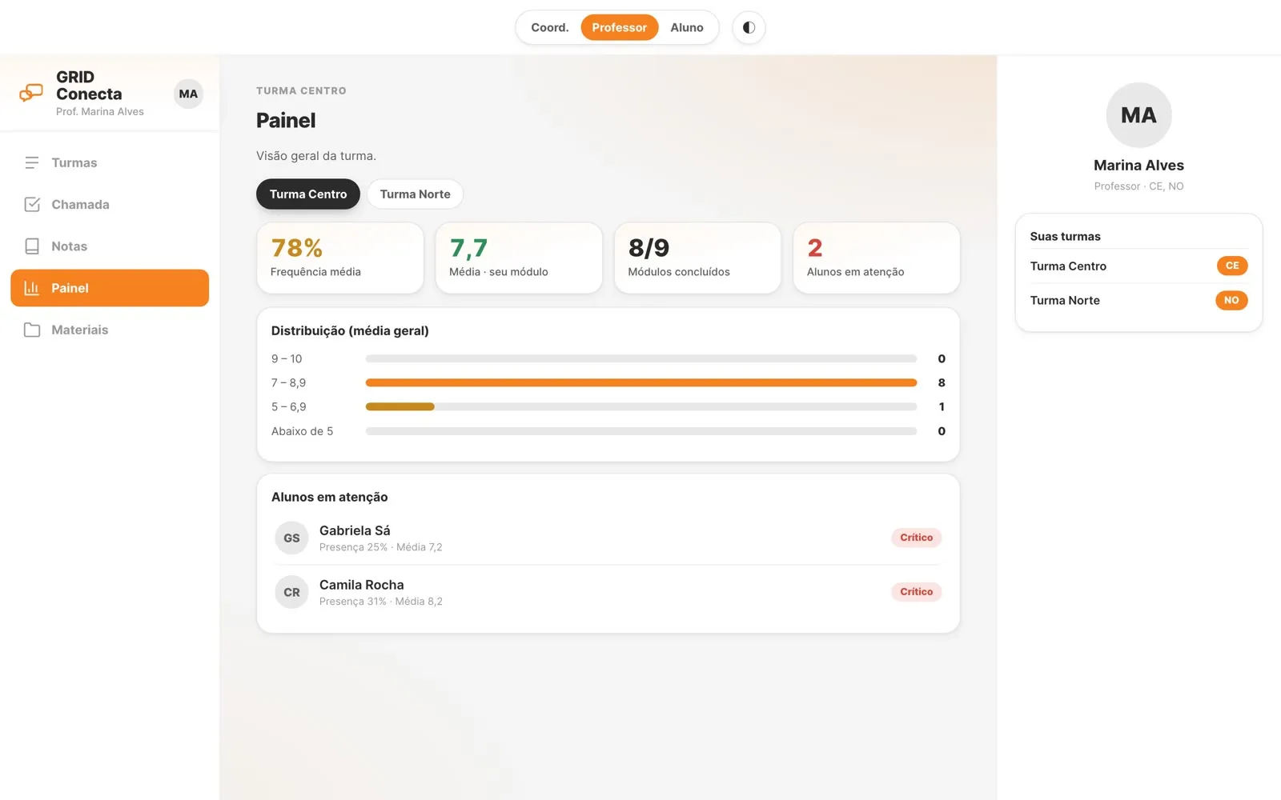Click the CR avatar for Camila Rocha
Image resolution: width=1281 pixels, height=800 pixels.
pos(291,592)
